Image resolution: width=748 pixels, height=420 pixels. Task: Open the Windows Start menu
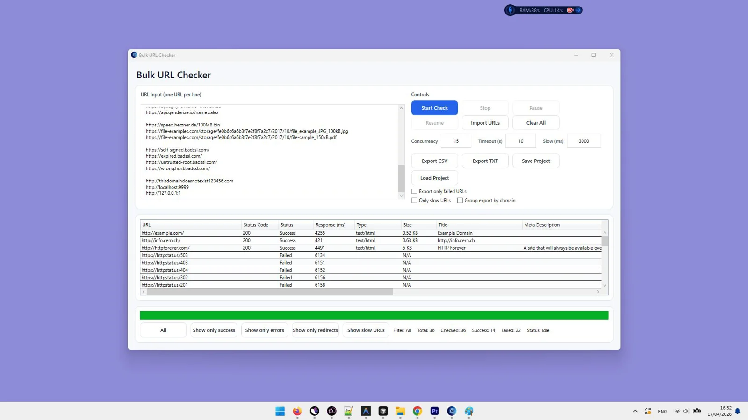[280, 411]
